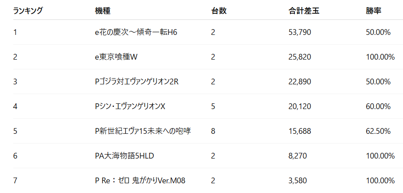Select the 60.00% win rate cell

(x=378, y=106)
